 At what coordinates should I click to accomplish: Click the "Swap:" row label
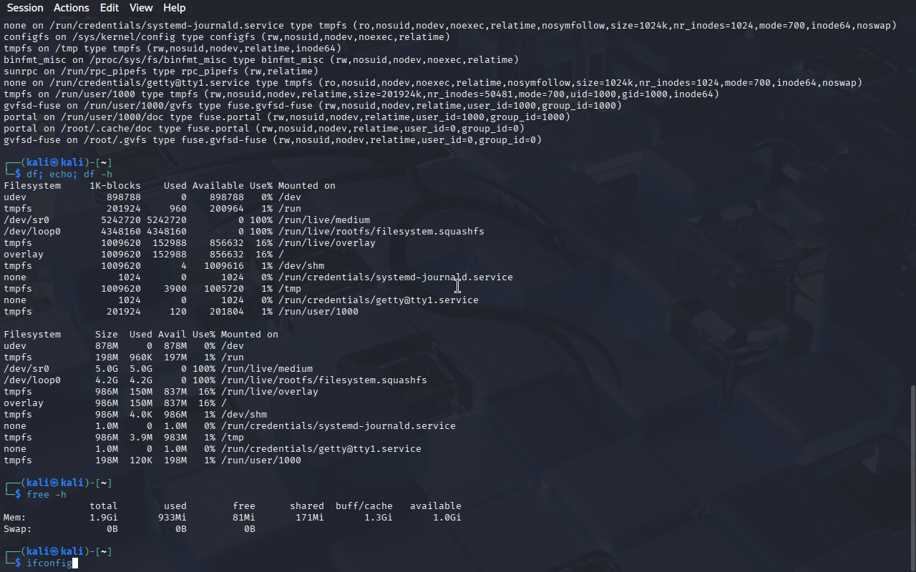click(x=18, y=529)
